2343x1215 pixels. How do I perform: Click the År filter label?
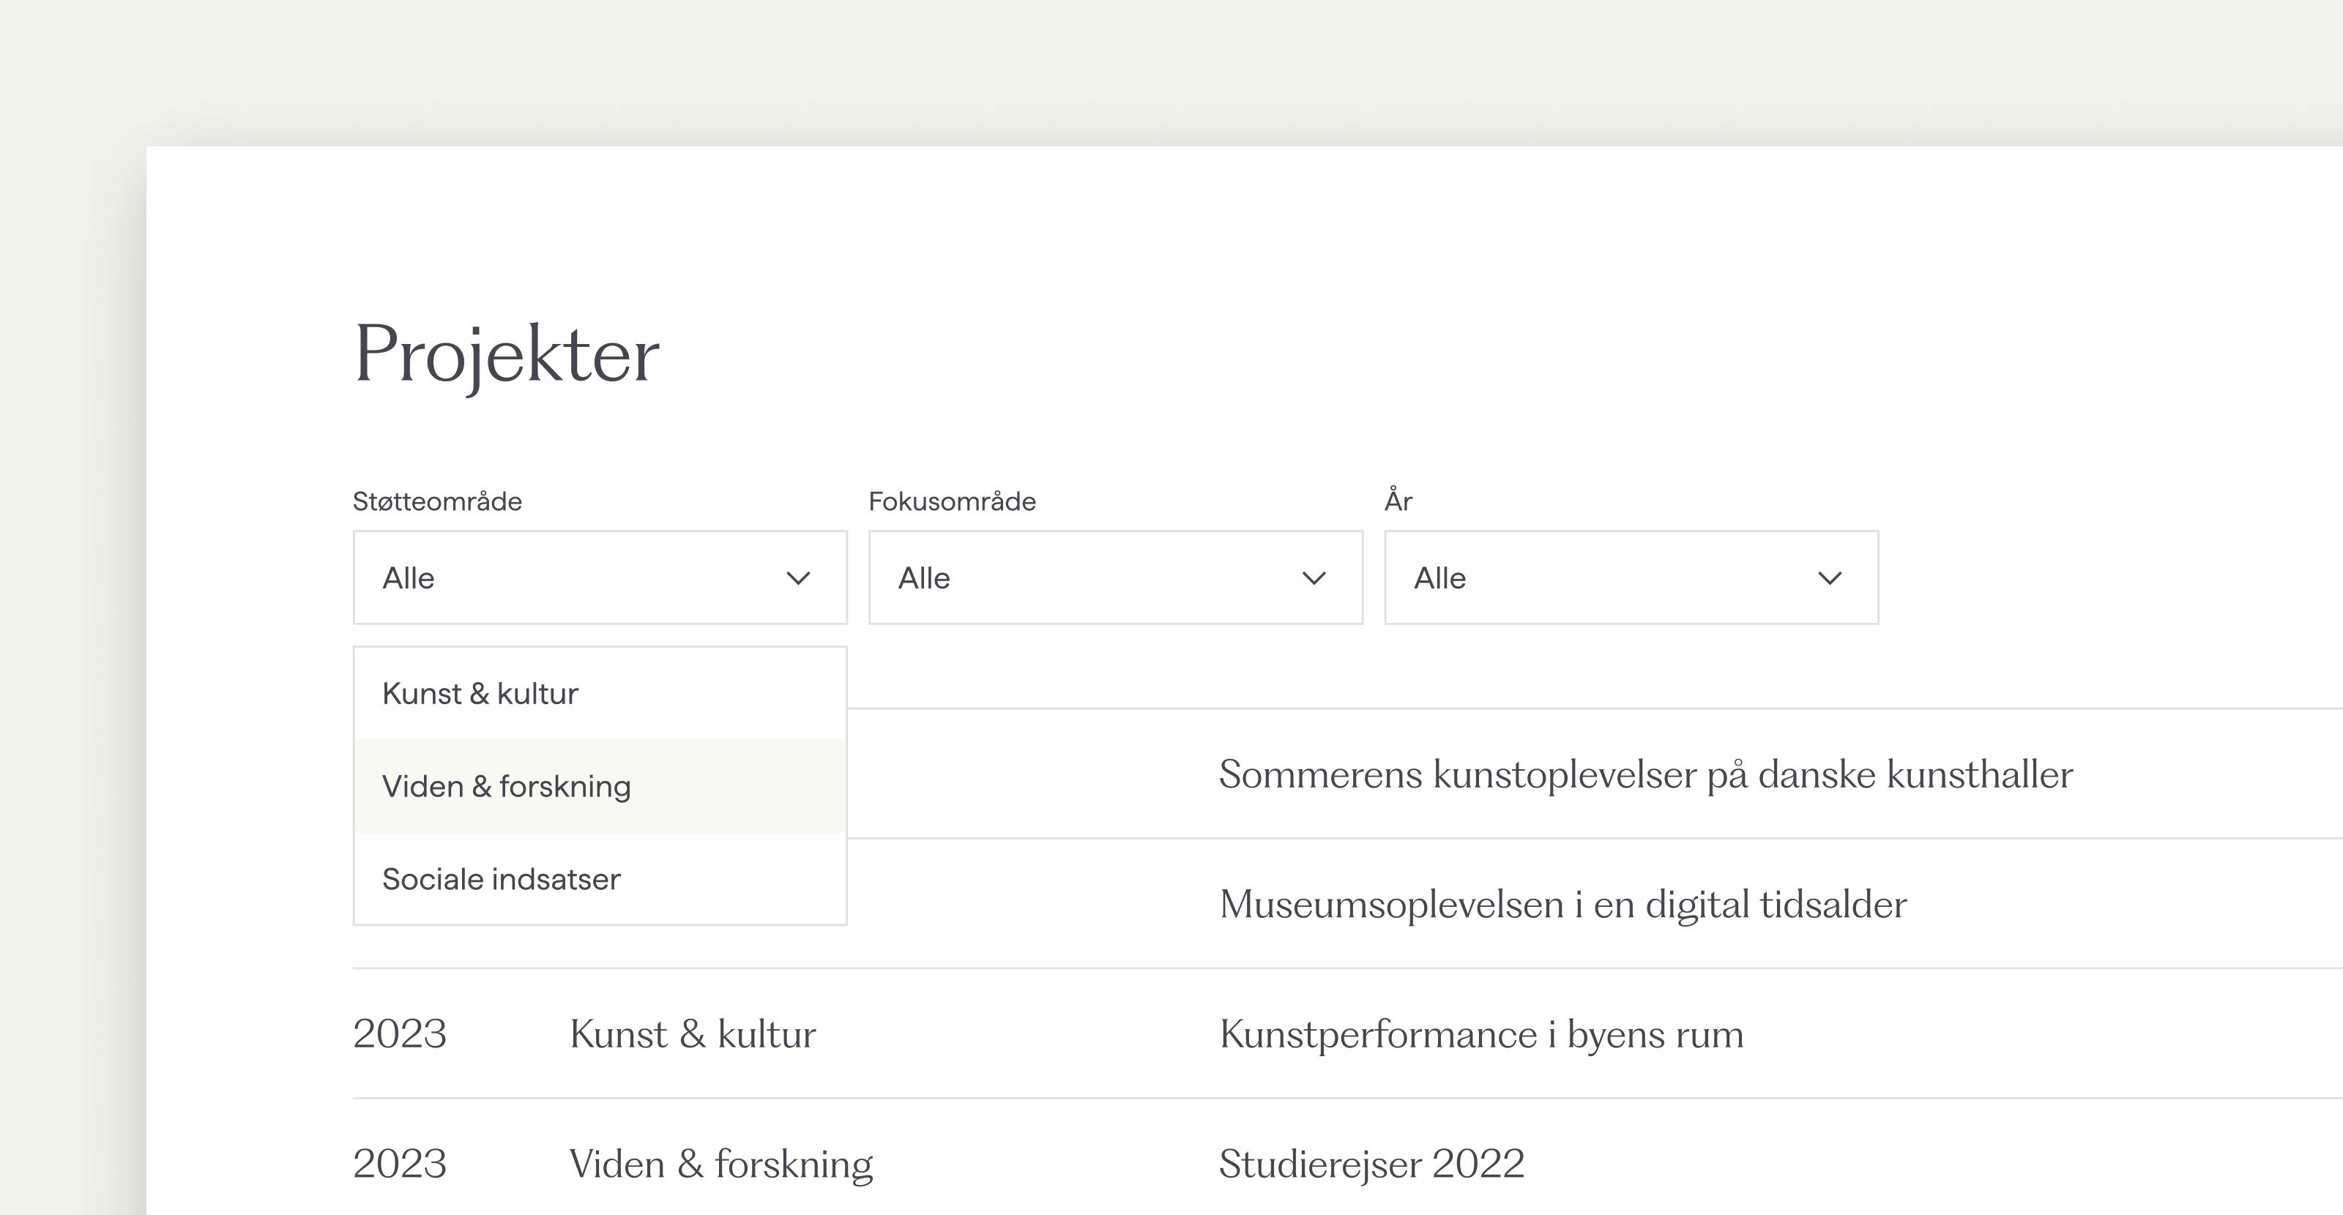pos(1398,501)
